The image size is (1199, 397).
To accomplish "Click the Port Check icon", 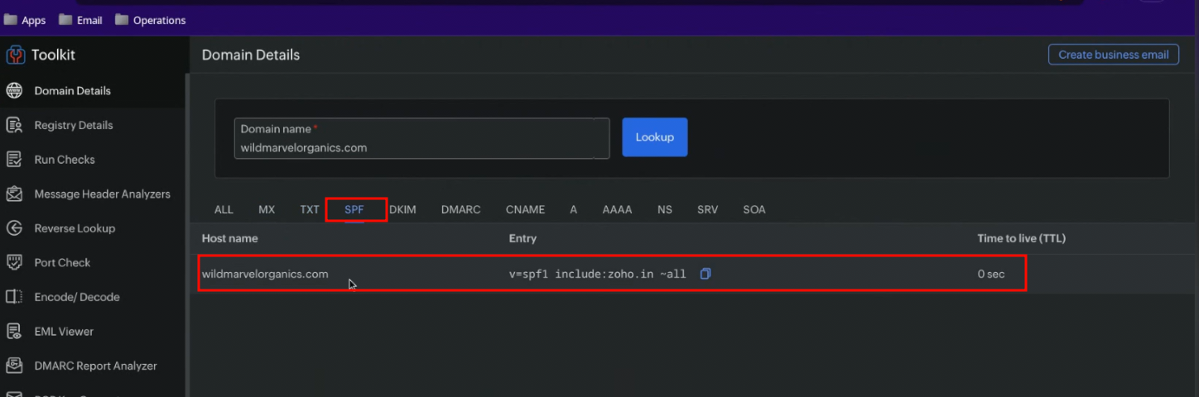I will click(x=14, y=262).
